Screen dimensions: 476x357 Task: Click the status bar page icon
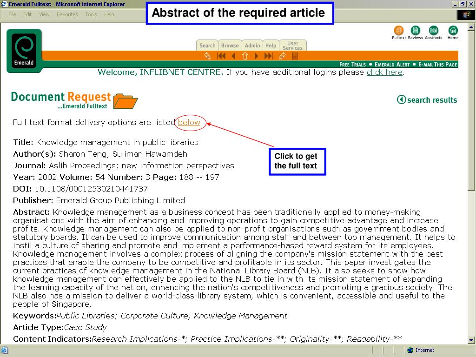coord(4,350)
